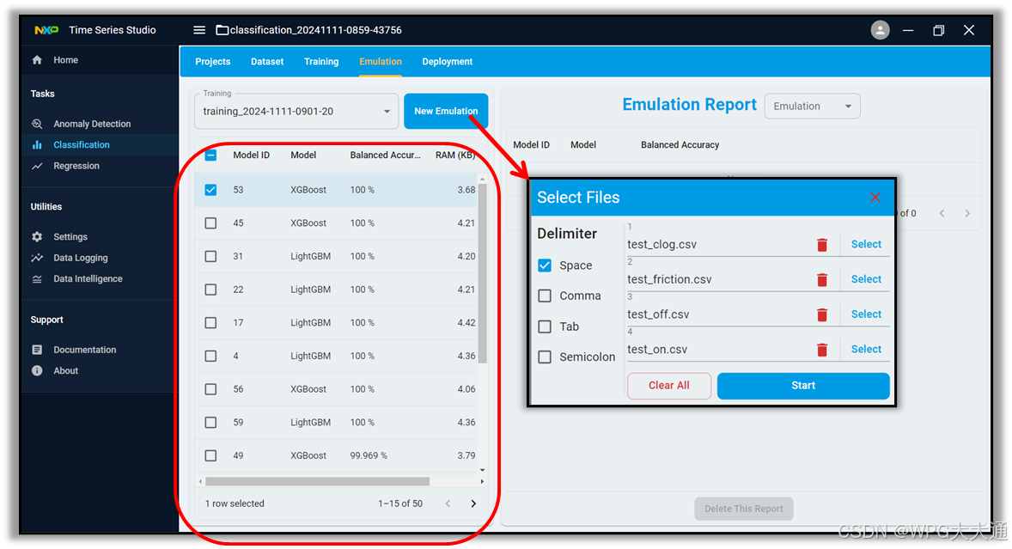Open the user account avatar icon

point(880,30)
